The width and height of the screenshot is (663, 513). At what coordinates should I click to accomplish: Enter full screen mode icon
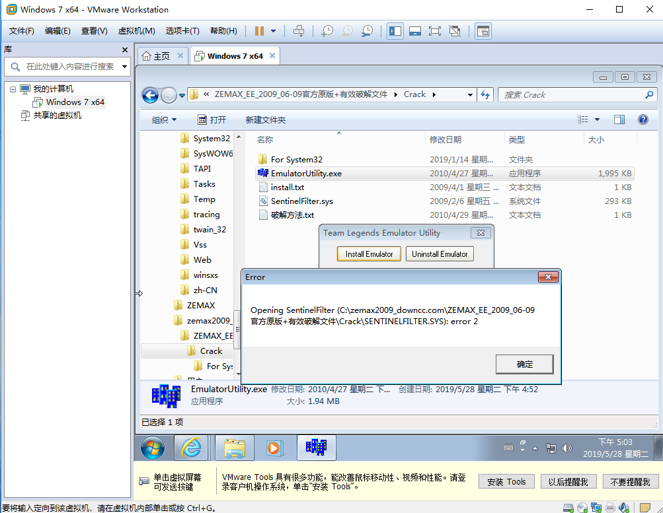435,31
